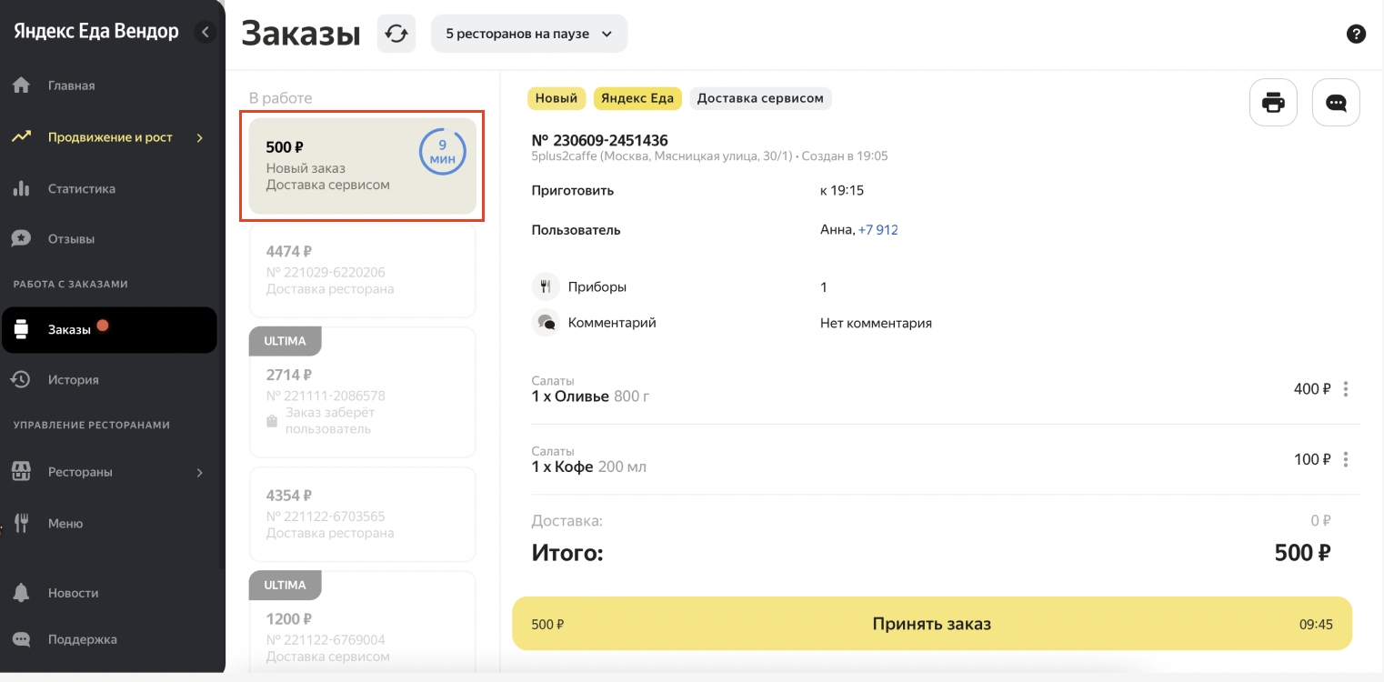
Task: Open options menu for Кофе item
Action: click(x=1346, y=459)
